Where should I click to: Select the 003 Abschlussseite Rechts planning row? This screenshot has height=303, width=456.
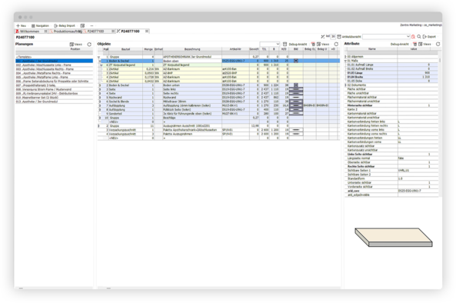coord(54,69)
